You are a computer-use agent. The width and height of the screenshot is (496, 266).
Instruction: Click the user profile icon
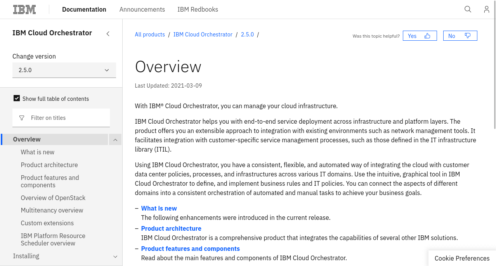(x=486, y=9)
